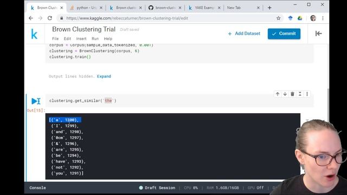Move cell up with the up arrow
Screen dimensions: 347x195
click(278, 94)
